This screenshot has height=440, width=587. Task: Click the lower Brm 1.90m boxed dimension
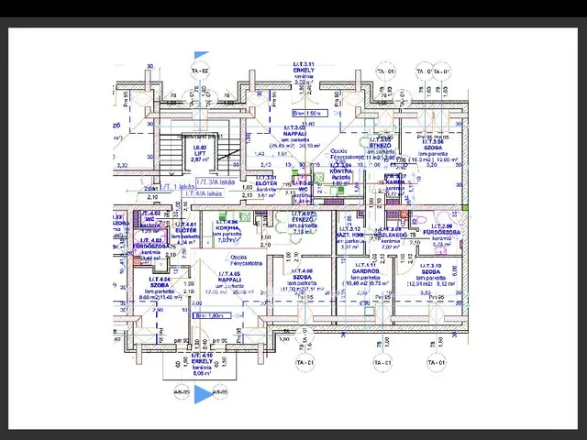(211, 316)
